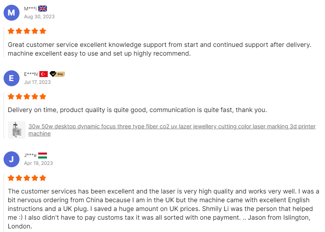Click the E avatar circle

11,78
